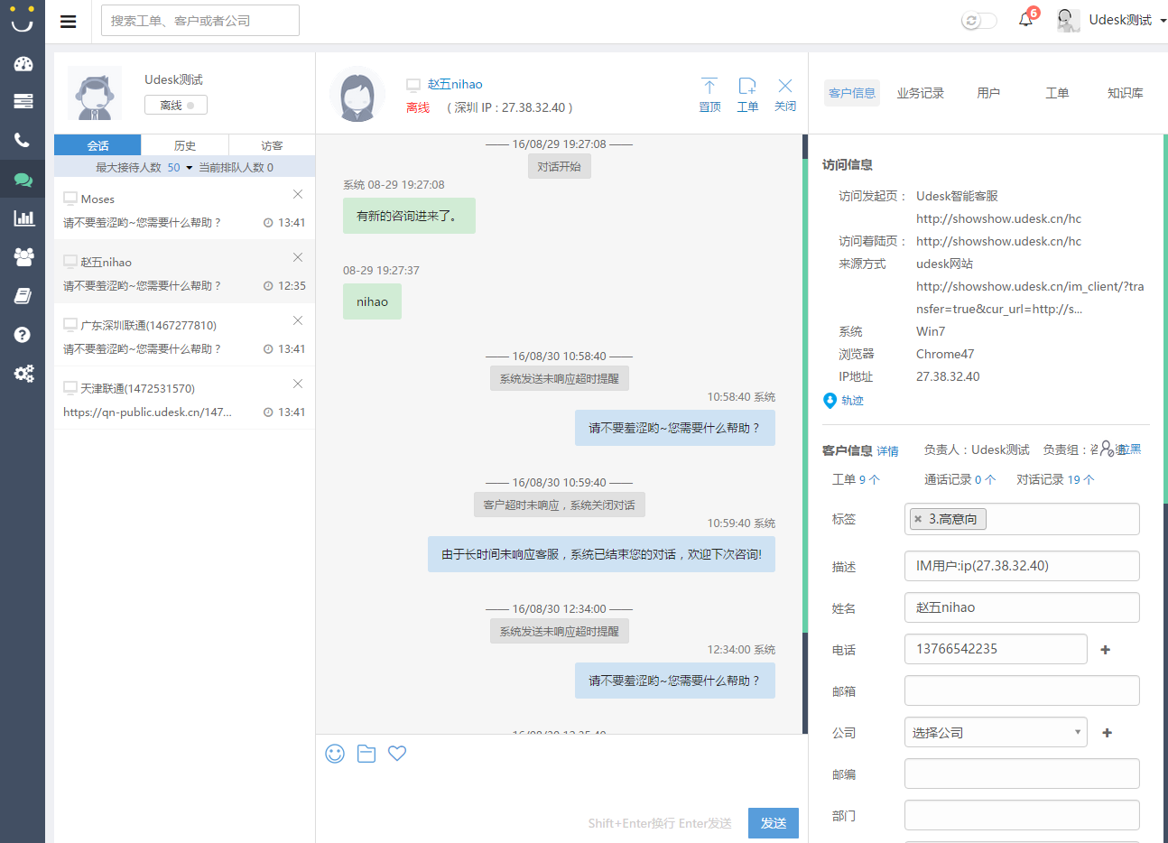The height and width of the screenshot is (843, 1168).
Task: Open the dashboard gauge icon in sidebar
Action: point(23,64)
